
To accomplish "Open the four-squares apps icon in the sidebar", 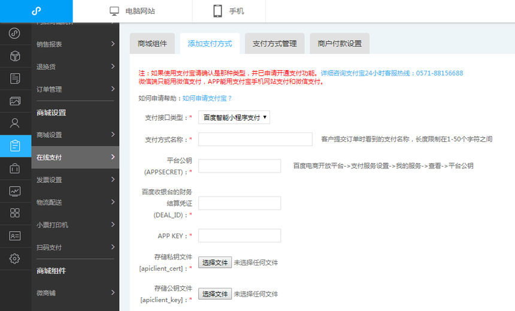I will [15, 213].
